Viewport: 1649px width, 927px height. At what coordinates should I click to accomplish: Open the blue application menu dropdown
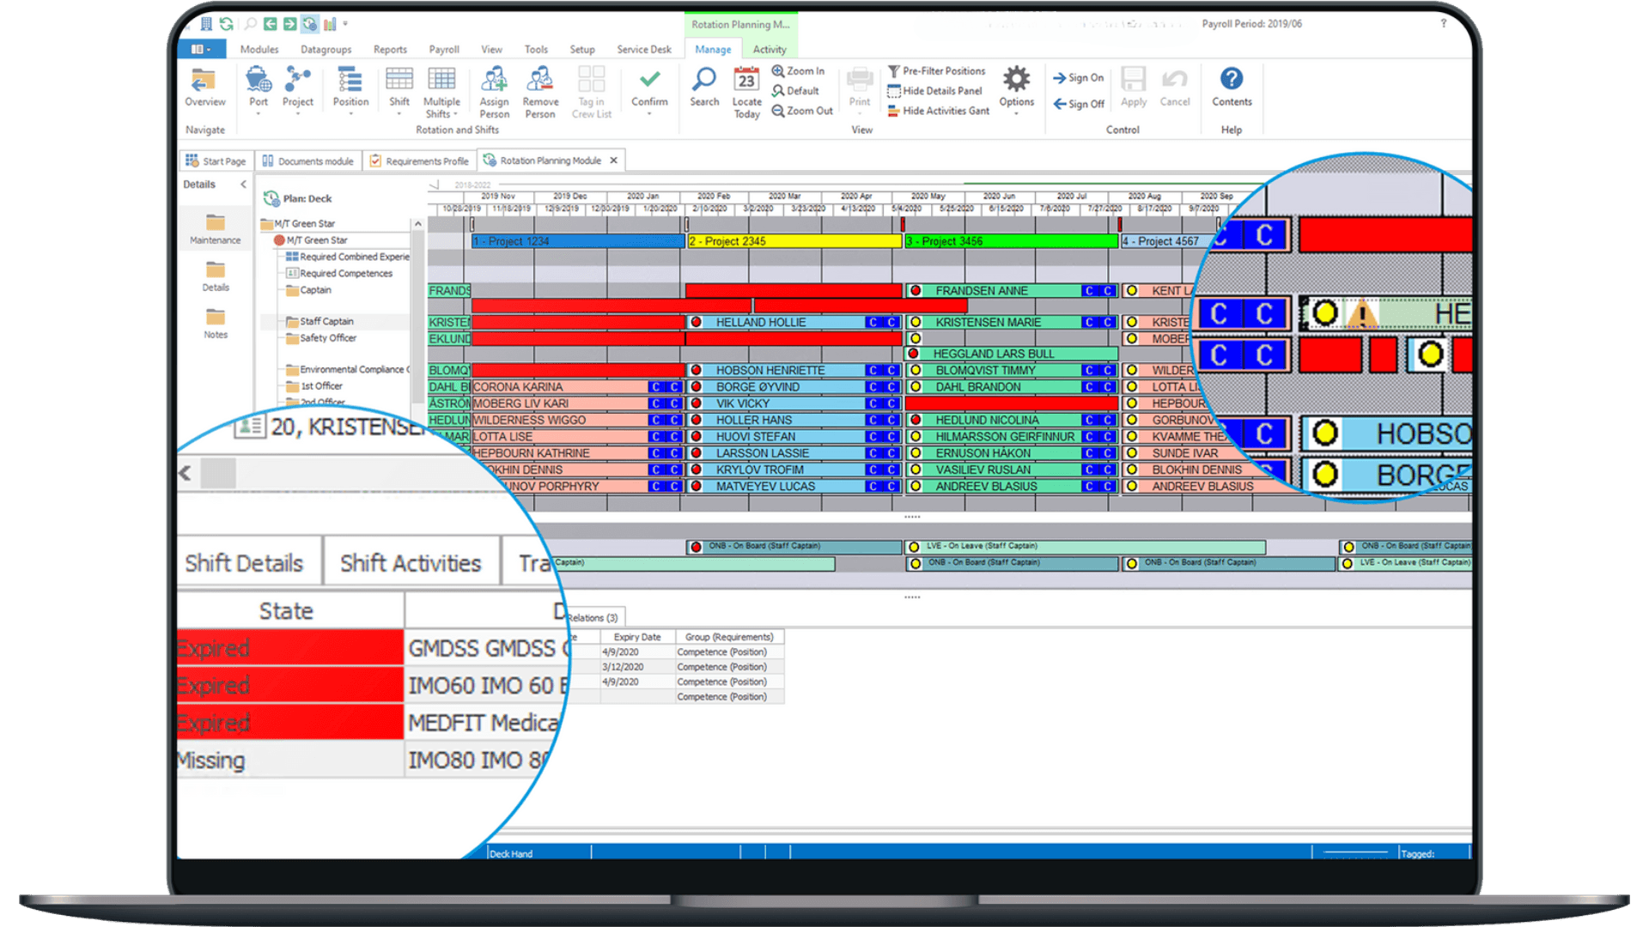click(x=201, y=49)
